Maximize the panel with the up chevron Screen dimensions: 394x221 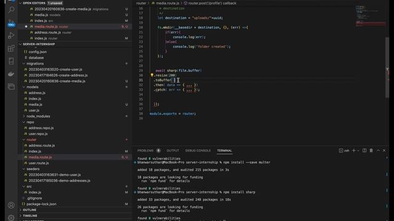[378, 150]
